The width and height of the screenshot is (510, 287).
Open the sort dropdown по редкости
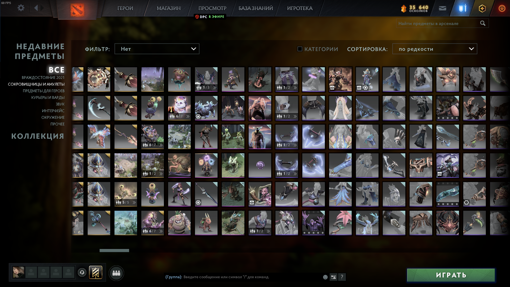click(x=435, y=49)
